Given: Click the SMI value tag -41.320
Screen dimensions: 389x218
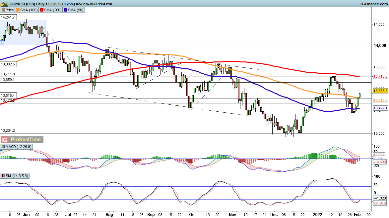Looking at the screenshot, I should coord(380,198).
